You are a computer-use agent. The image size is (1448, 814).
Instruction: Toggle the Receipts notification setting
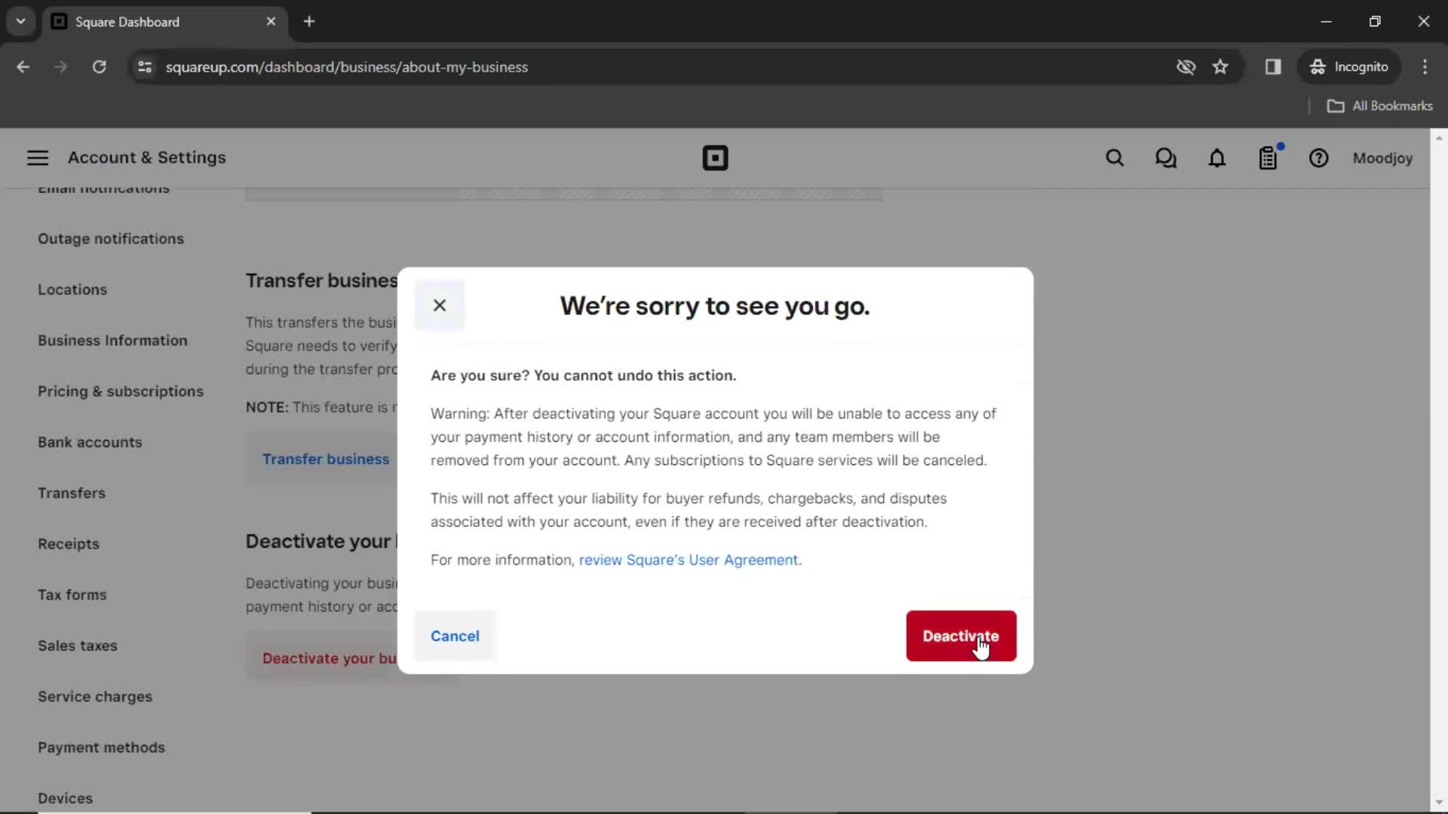click(68, 543)
